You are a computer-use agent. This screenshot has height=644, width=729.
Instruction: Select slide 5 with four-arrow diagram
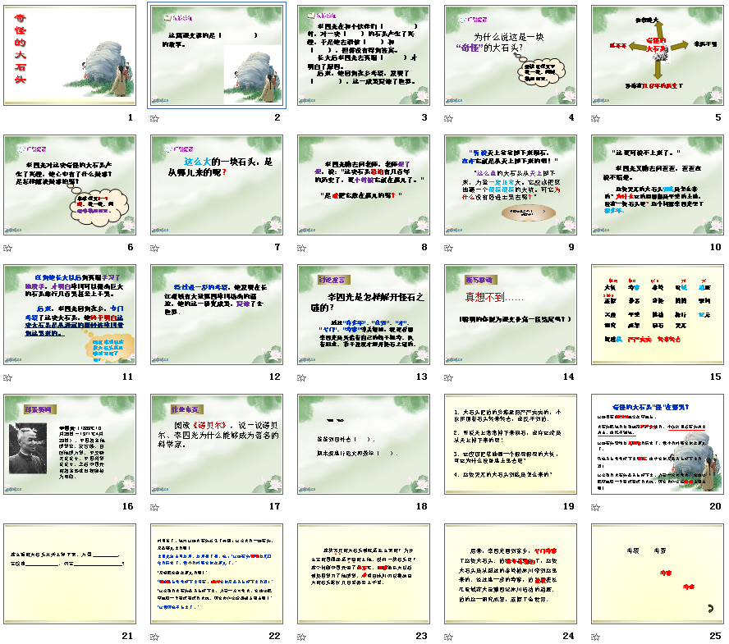coord(658,56)
